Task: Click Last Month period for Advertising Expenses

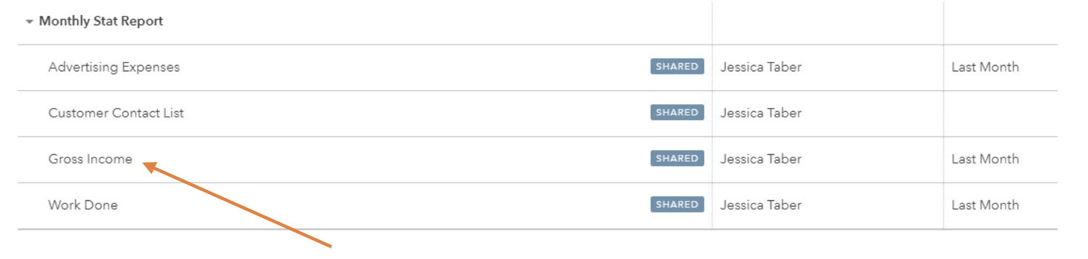Action: [985, 67]
